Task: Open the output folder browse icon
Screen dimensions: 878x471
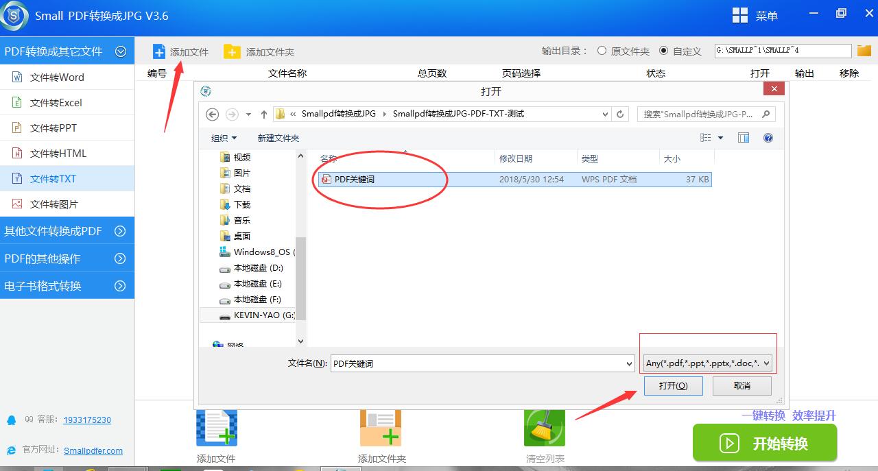Action: click(864, 51)
